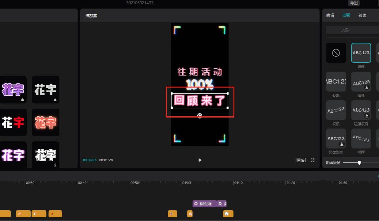Click the 导出 export button
Viewport: 379px width, 221px height.
pyautogui.click(x=353, y=3)
